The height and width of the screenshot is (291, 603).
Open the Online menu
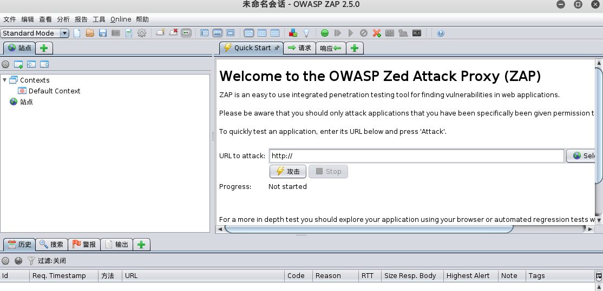121,19
